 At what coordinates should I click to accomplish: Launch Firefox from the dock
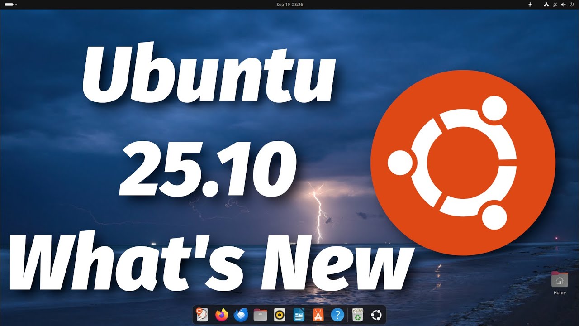click(222, 315)
